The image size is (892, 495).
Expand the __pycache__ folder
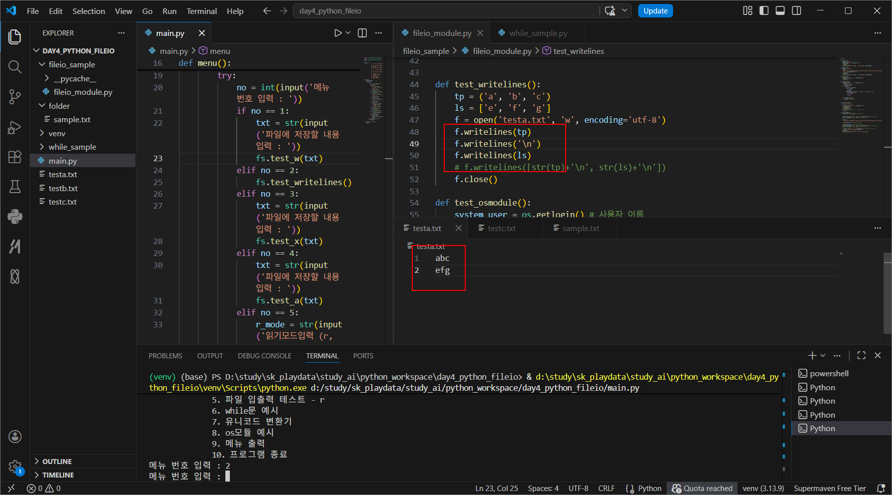83,78
